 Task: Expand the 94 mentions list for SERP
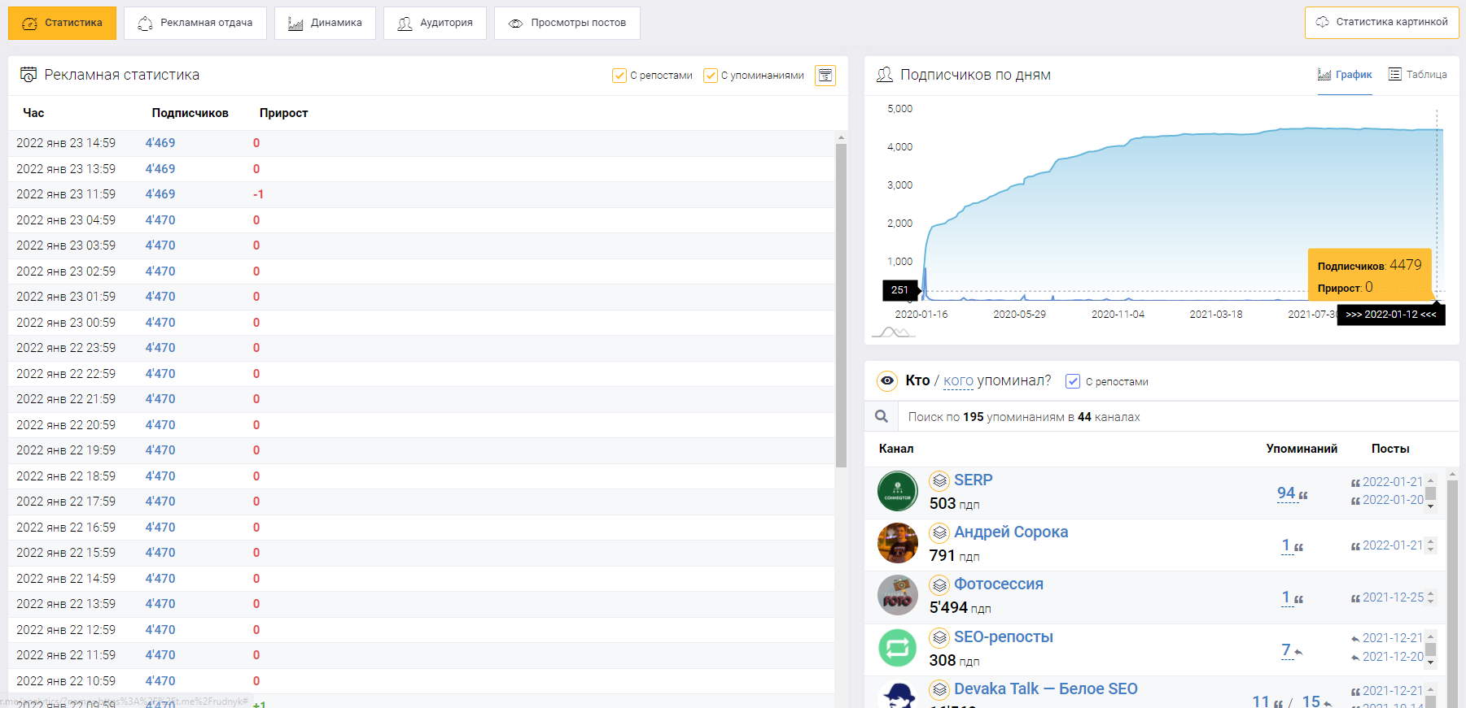pos(1286,493)
